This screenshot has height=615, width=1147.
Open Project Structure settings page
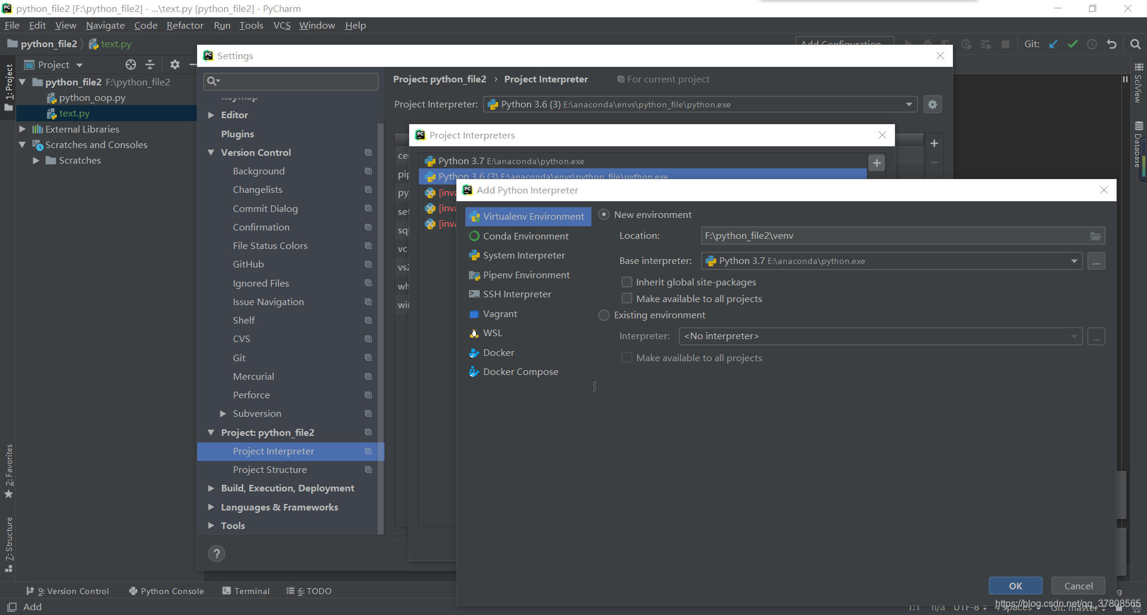[x=270, y=470]
